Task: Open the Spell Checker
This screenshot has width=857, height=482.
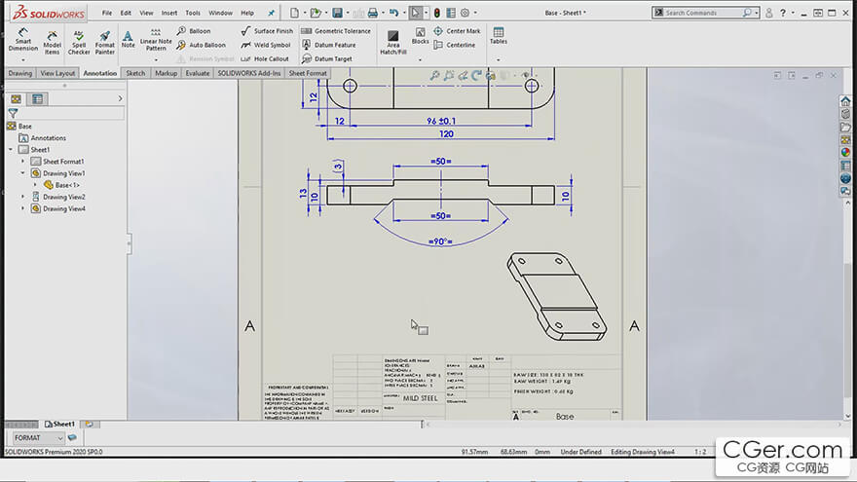Action: tap(79, 40)
